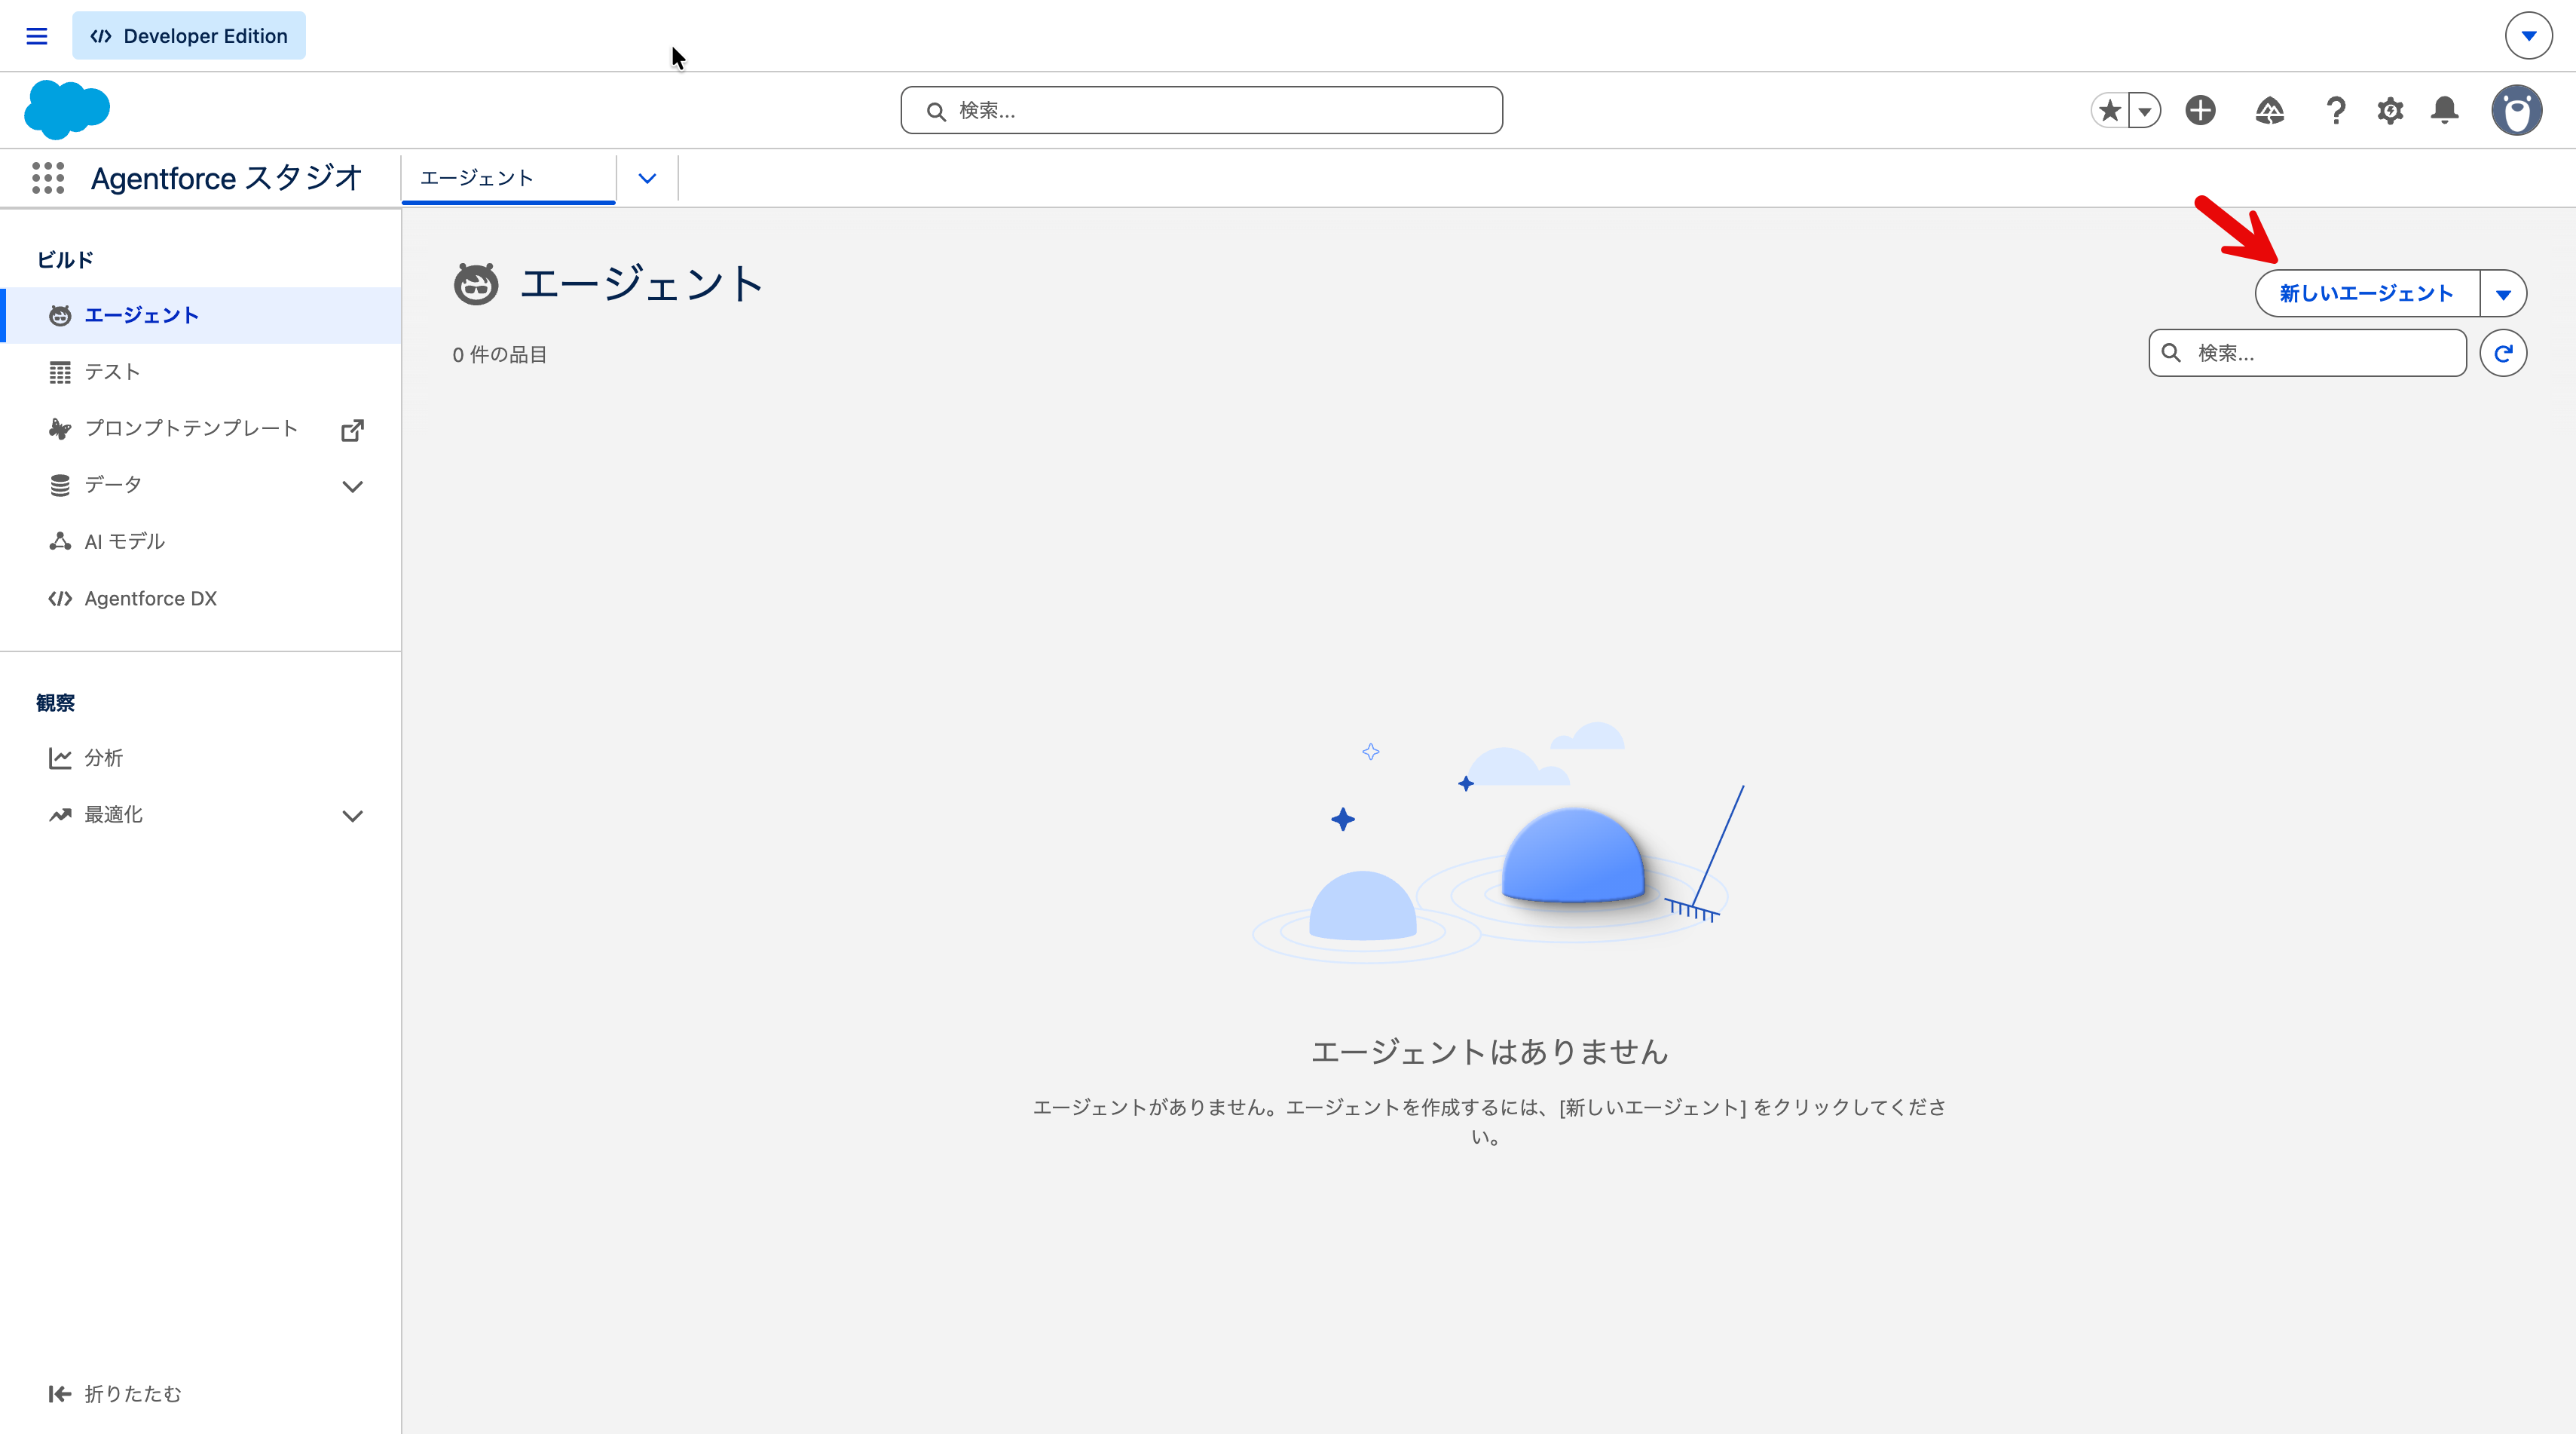The height and width of the screenshot is (1434, 2576).
Task: Refresh the agent list
Action: (x=2503, y=354)
